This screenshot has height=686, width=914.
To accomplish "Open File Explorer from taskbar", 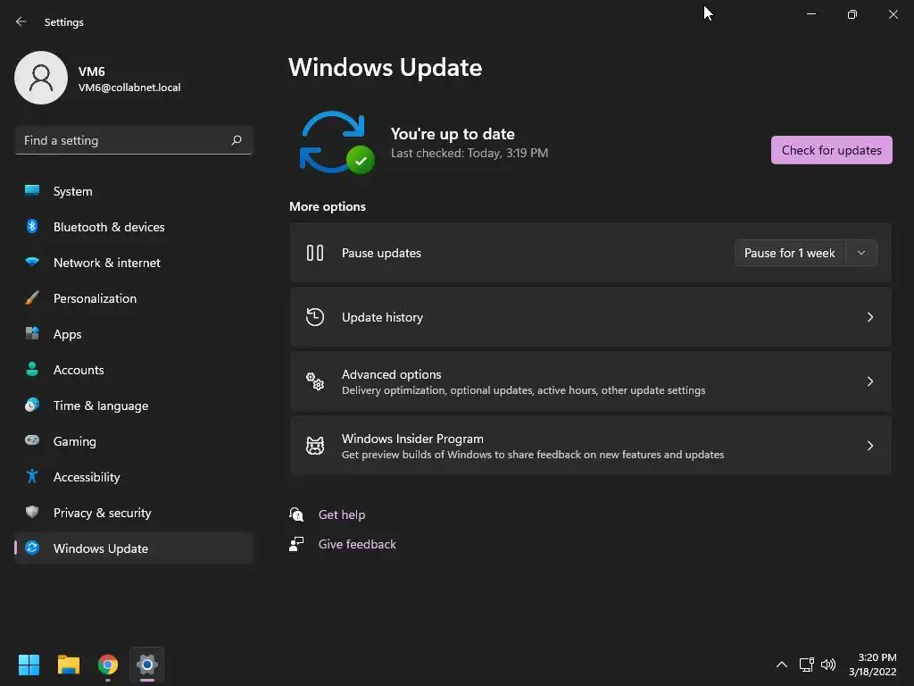I will coord(68,665).
